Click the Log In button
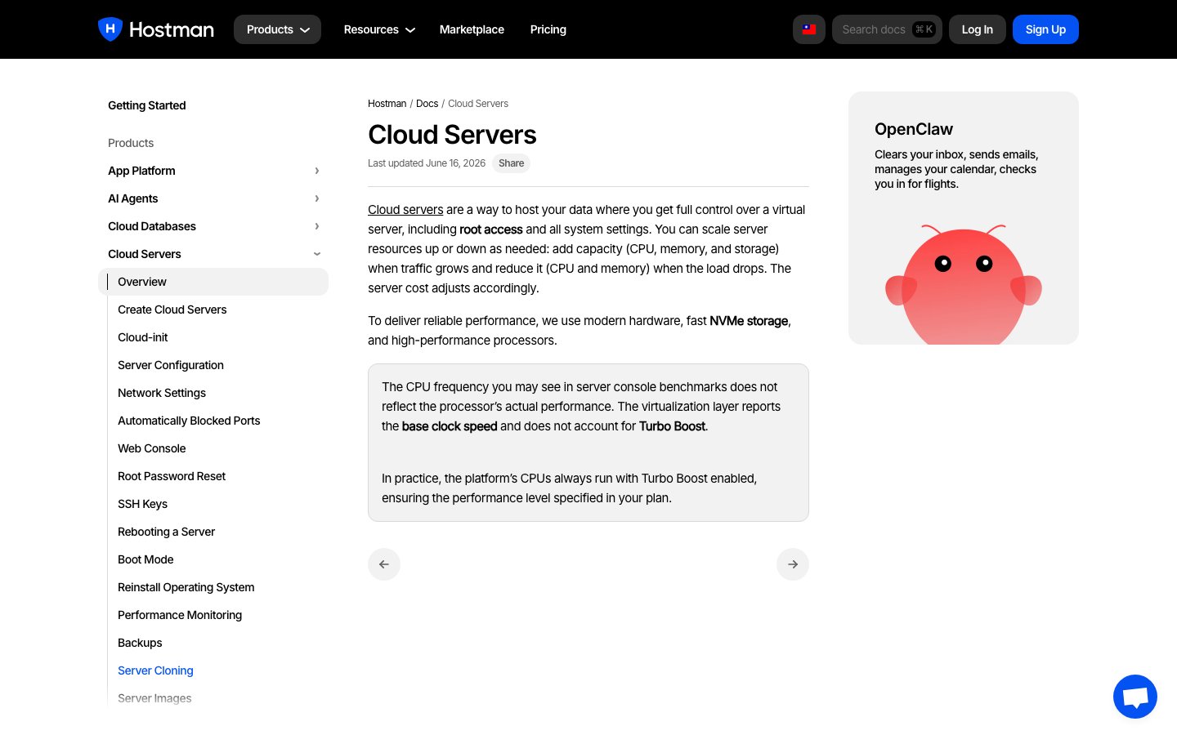This screenshot has width=1177, height=735. click(x=978, y=29)
